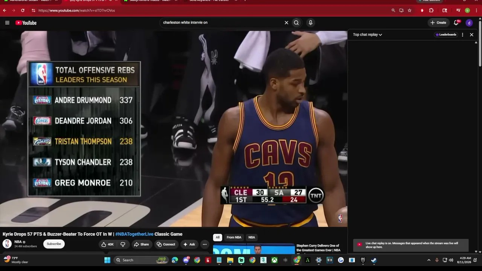482x271 pixels.
Task: Open Steam from the taskbar
Action: [374, 260]
